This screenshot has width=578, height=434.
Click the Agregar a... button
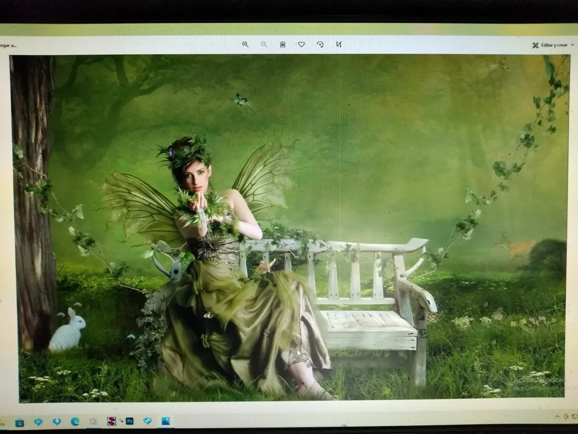coord(8,45)
